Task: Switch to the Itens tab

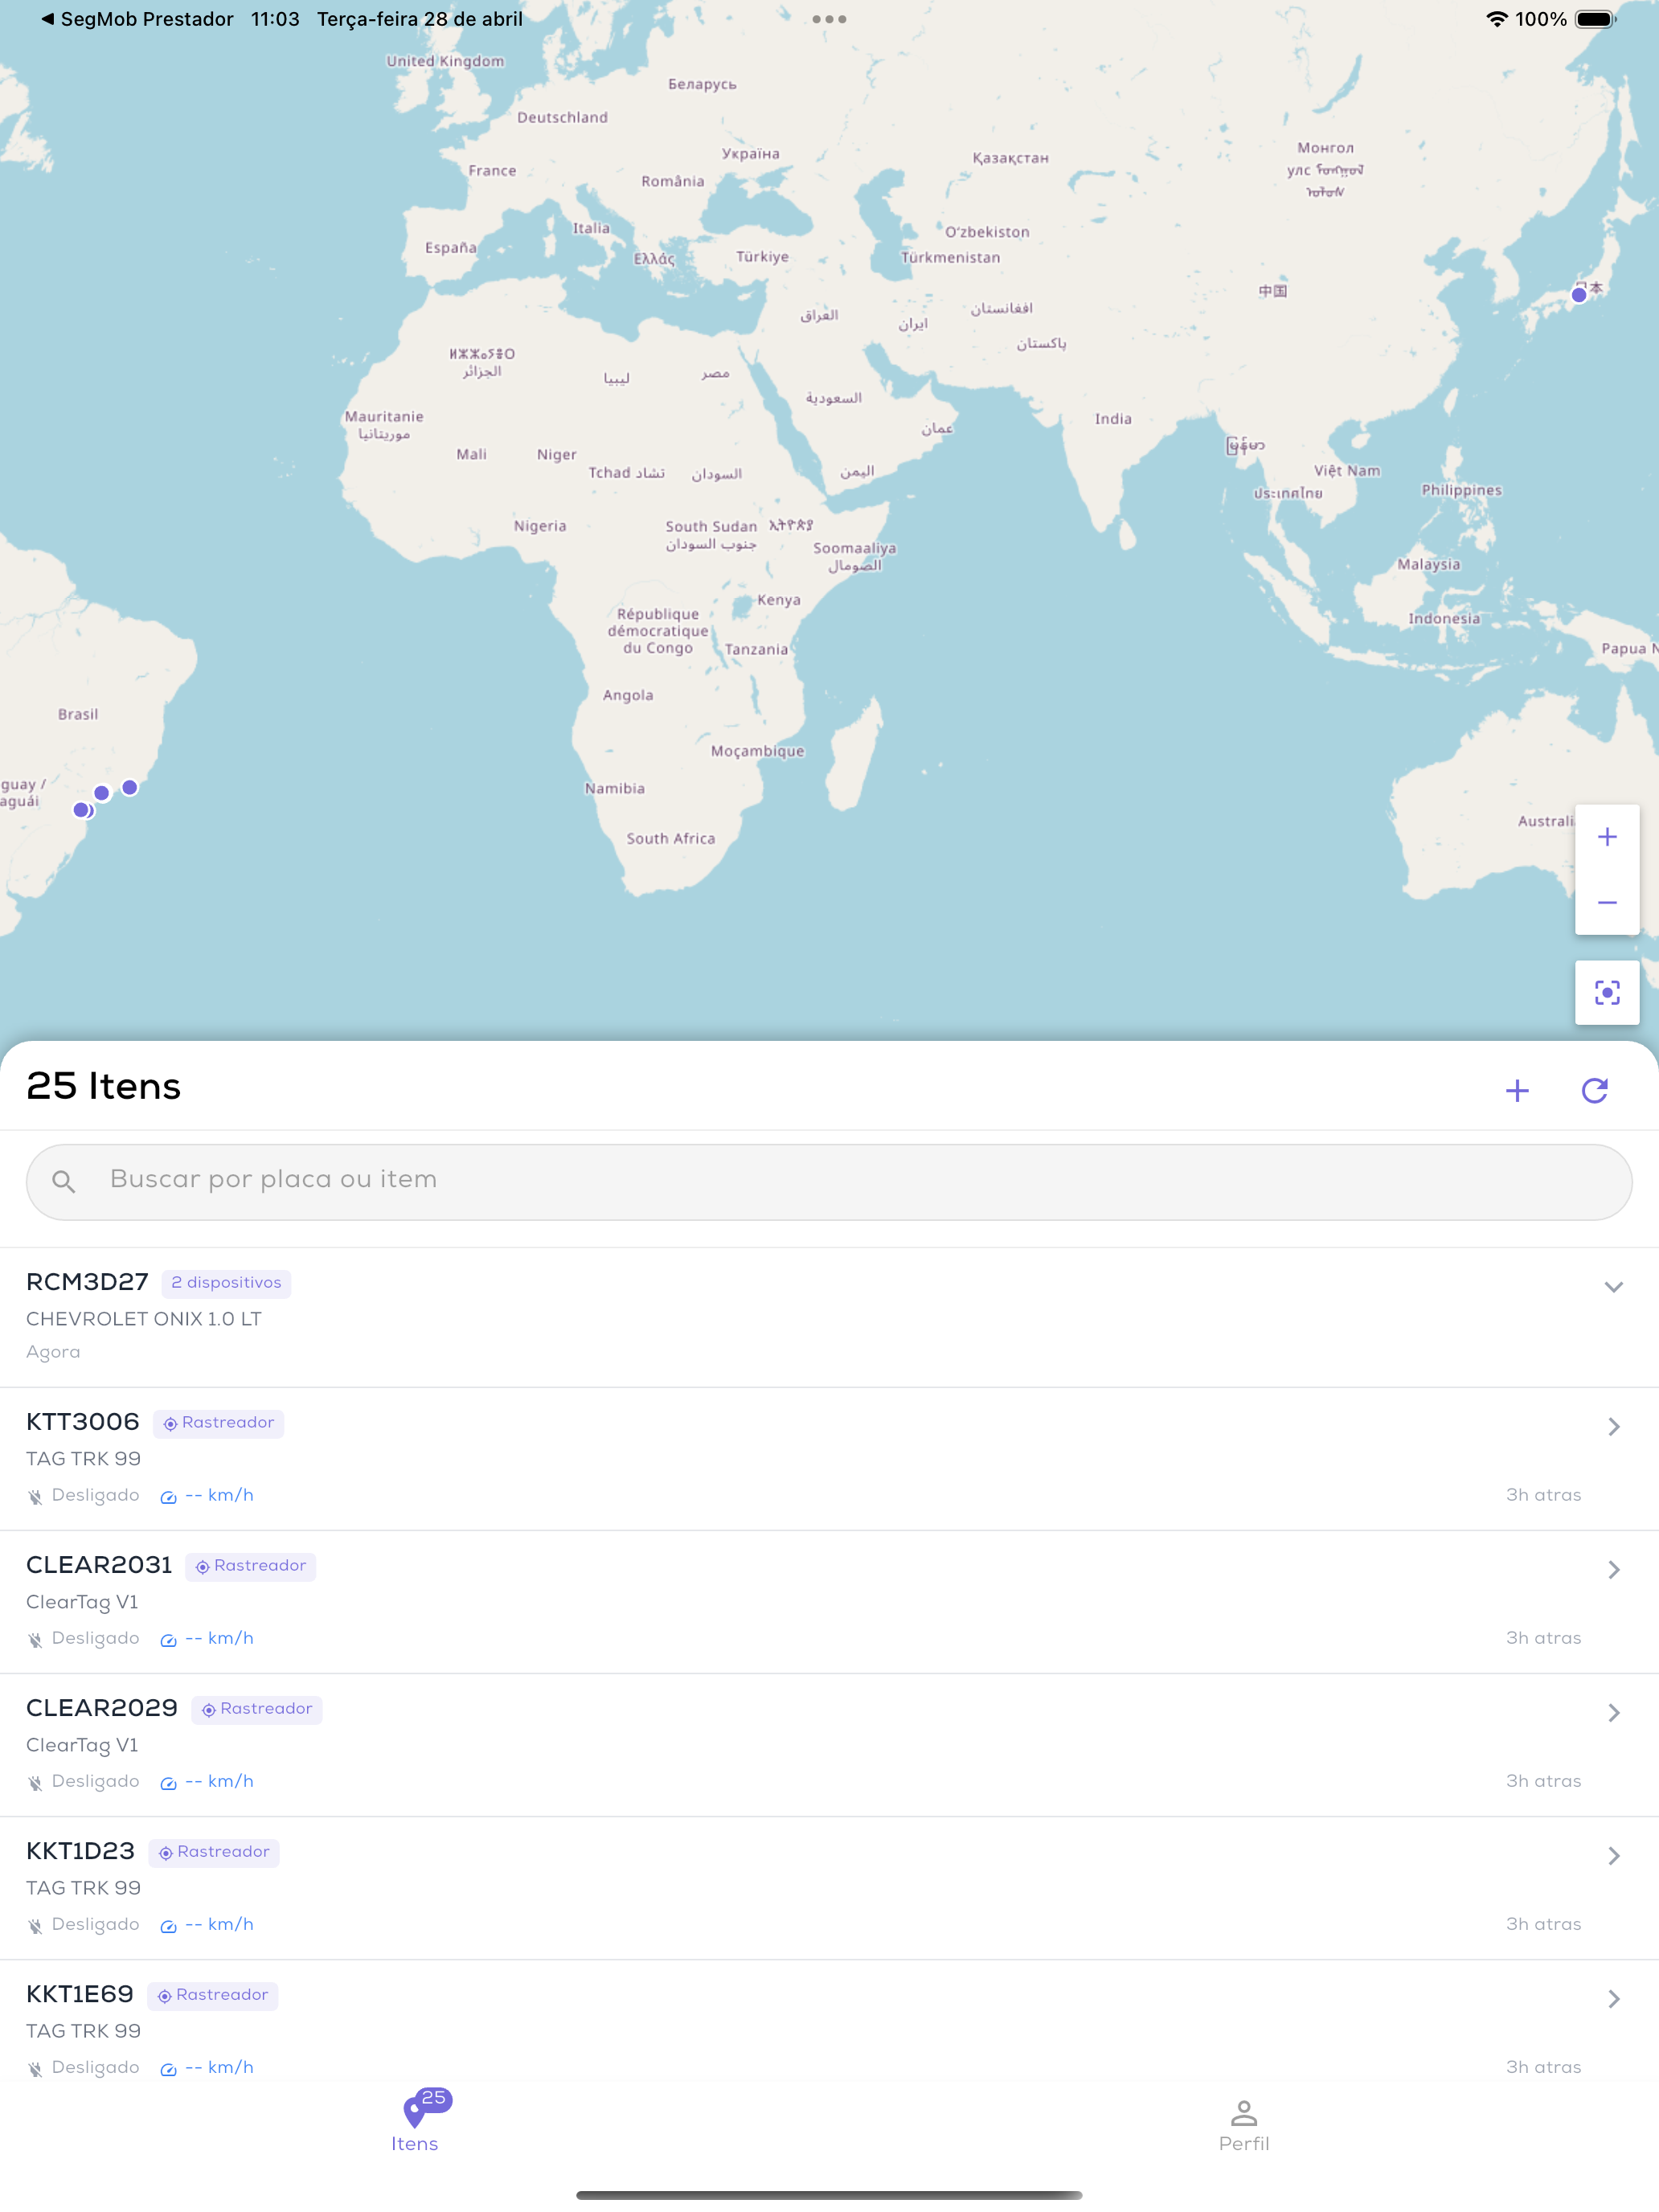Action: coord(415,2122)
